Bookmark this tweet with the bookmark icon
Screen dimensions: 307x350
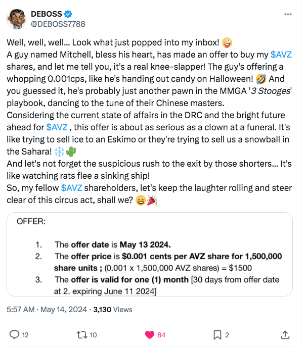pyautogui.click(x=217, y=334)
